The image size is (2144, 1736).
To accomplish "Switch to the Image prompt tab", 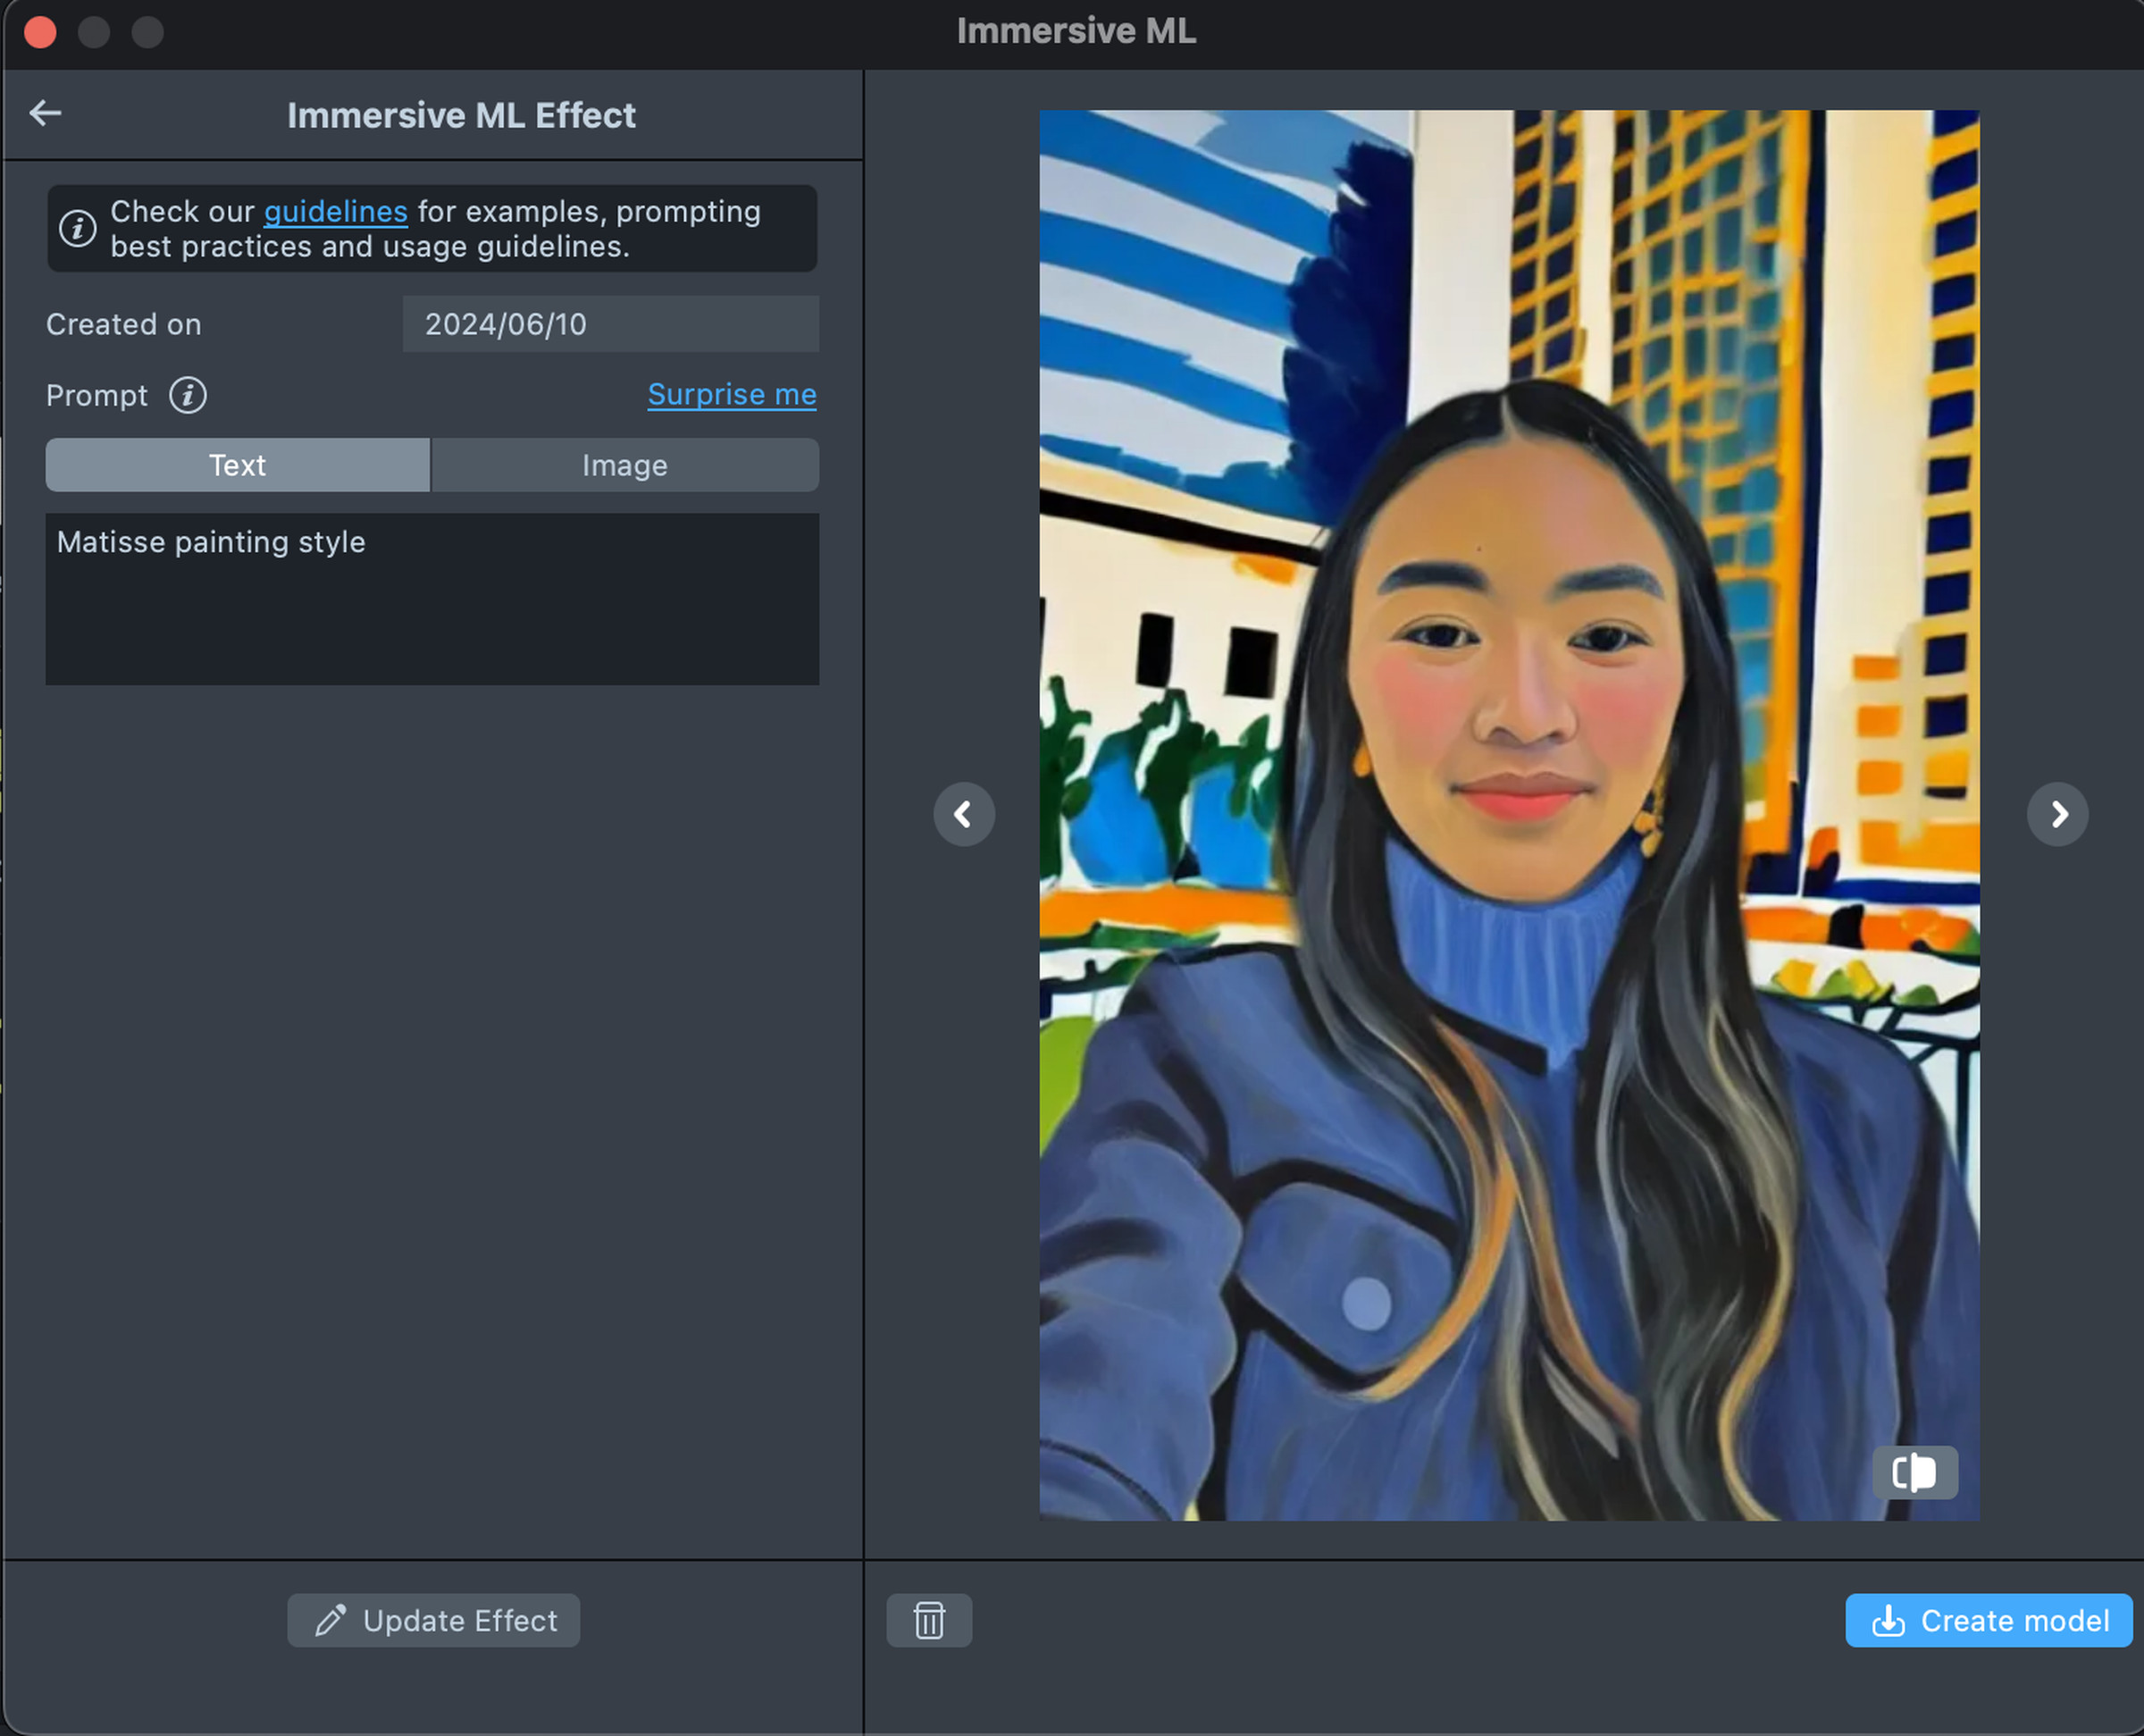I will [x=625, y=464].
